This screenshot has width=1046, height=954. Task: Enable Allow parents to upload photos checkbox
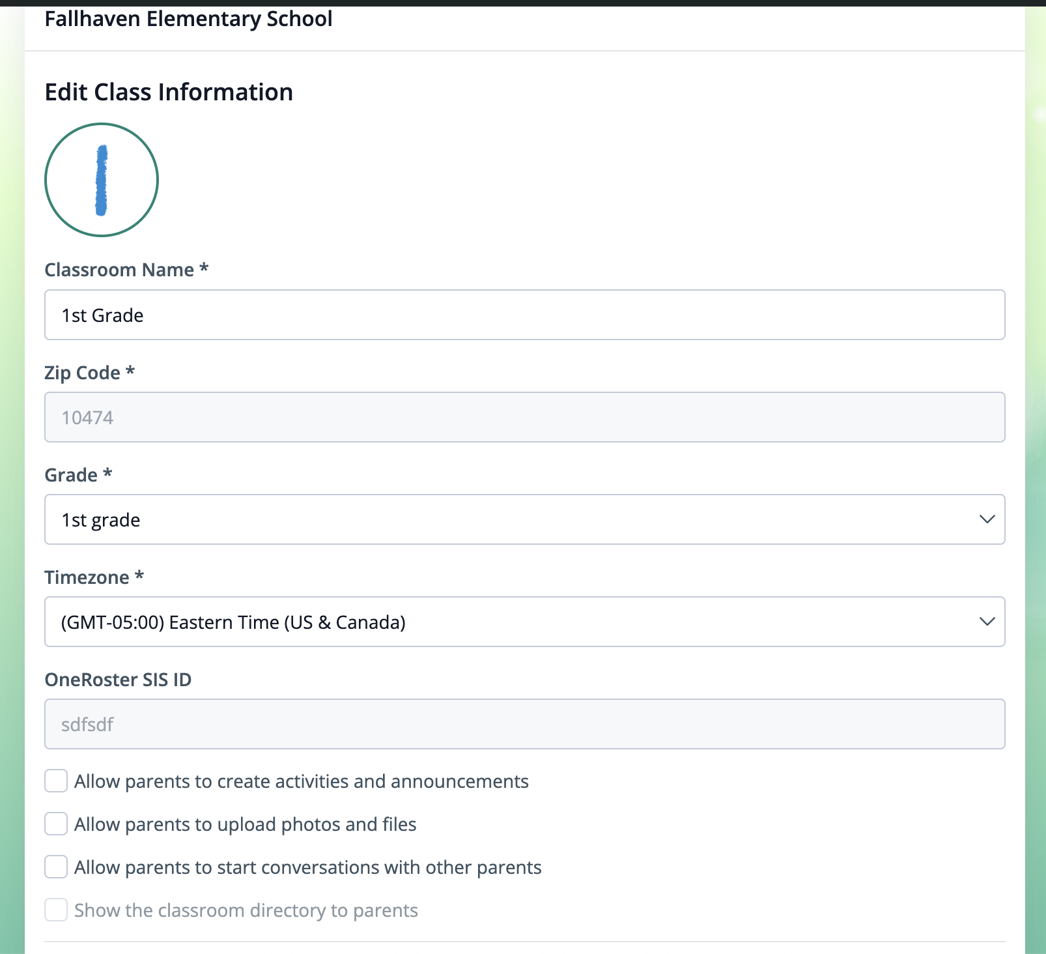[x=56, y=824]
